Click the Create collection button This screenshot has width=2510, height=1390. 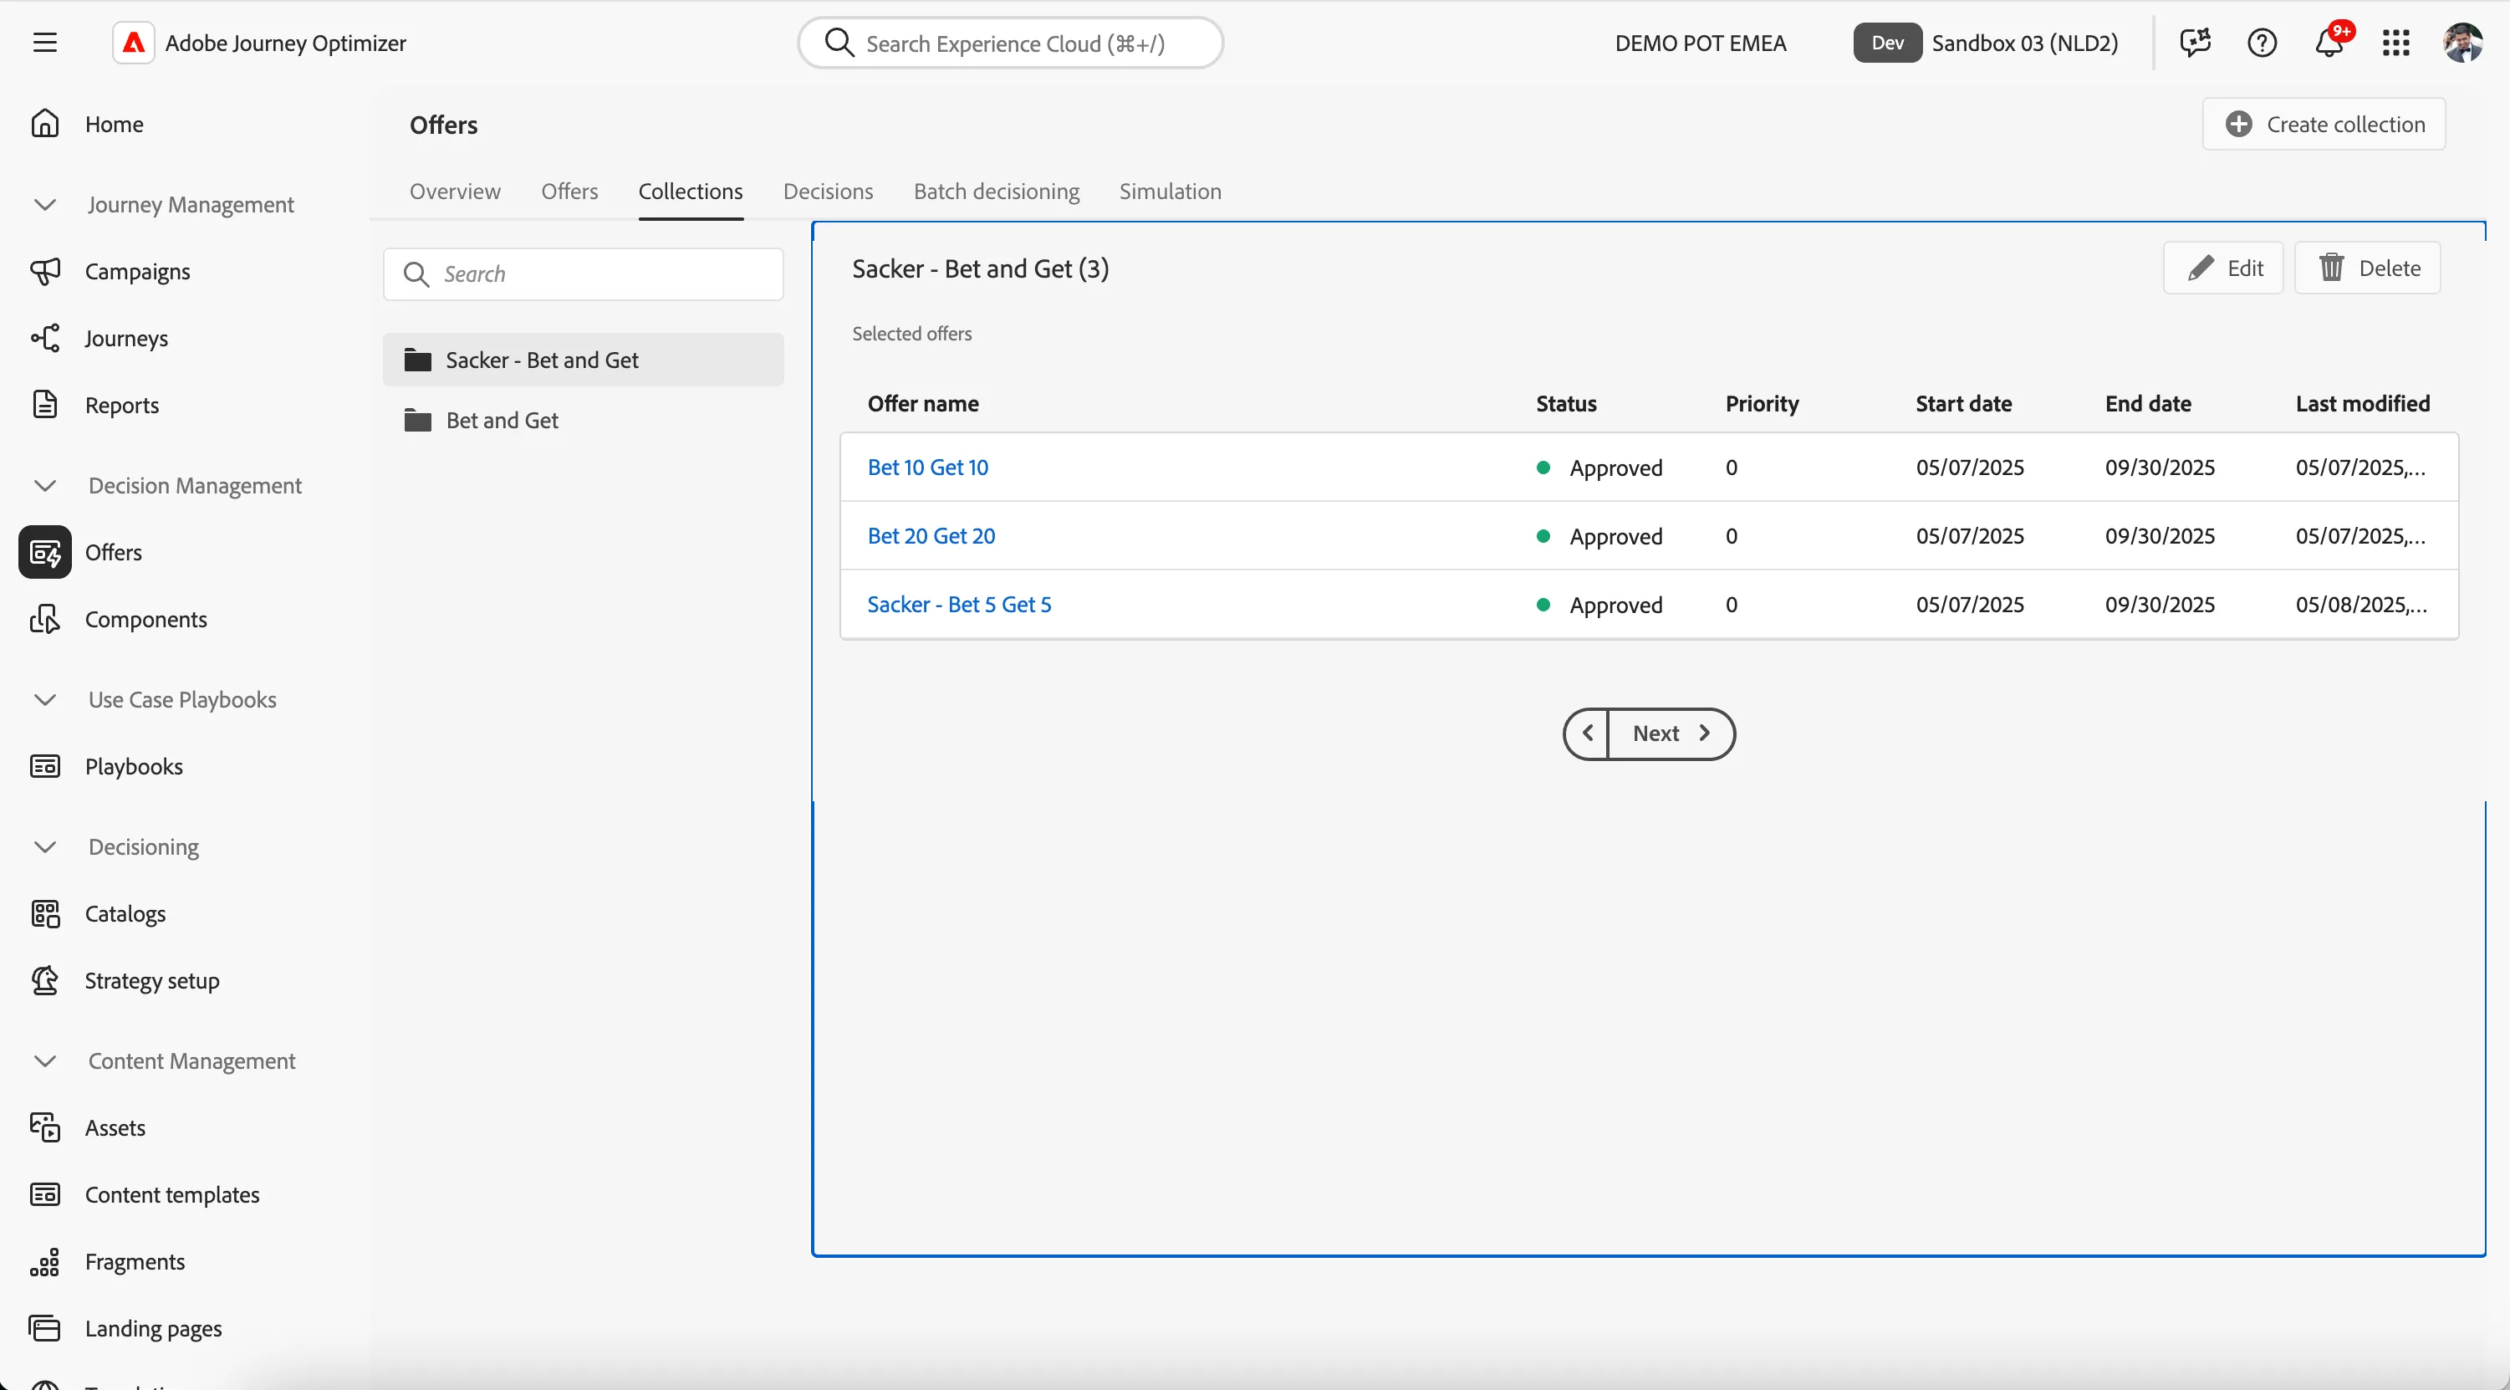(2324, 124)
